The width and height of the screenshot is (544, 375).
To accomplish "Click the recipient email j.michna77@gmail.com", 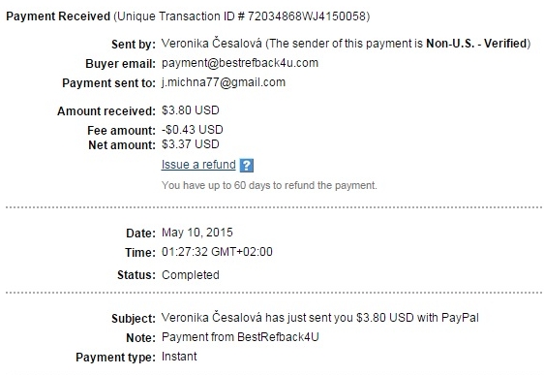I will point(224,82).
